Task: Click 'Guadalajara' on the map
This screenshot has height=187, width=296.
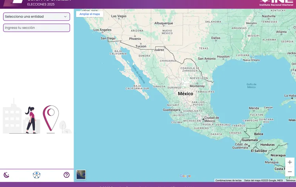Action: pyautogui.click(x=171, y=110)
